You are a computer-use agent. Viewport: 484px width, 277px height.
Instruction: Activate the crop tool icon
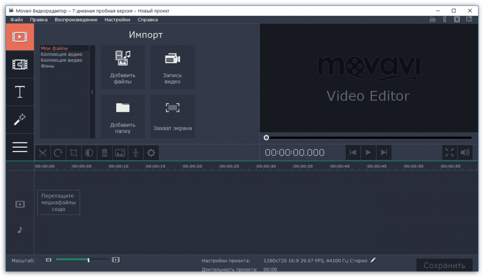click(74, 153)
